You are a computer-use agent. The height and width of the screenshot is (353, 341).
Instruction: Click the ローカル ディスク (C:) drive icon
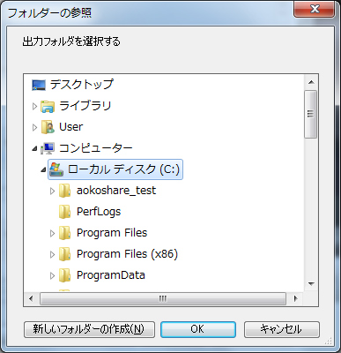click(56, 169)
